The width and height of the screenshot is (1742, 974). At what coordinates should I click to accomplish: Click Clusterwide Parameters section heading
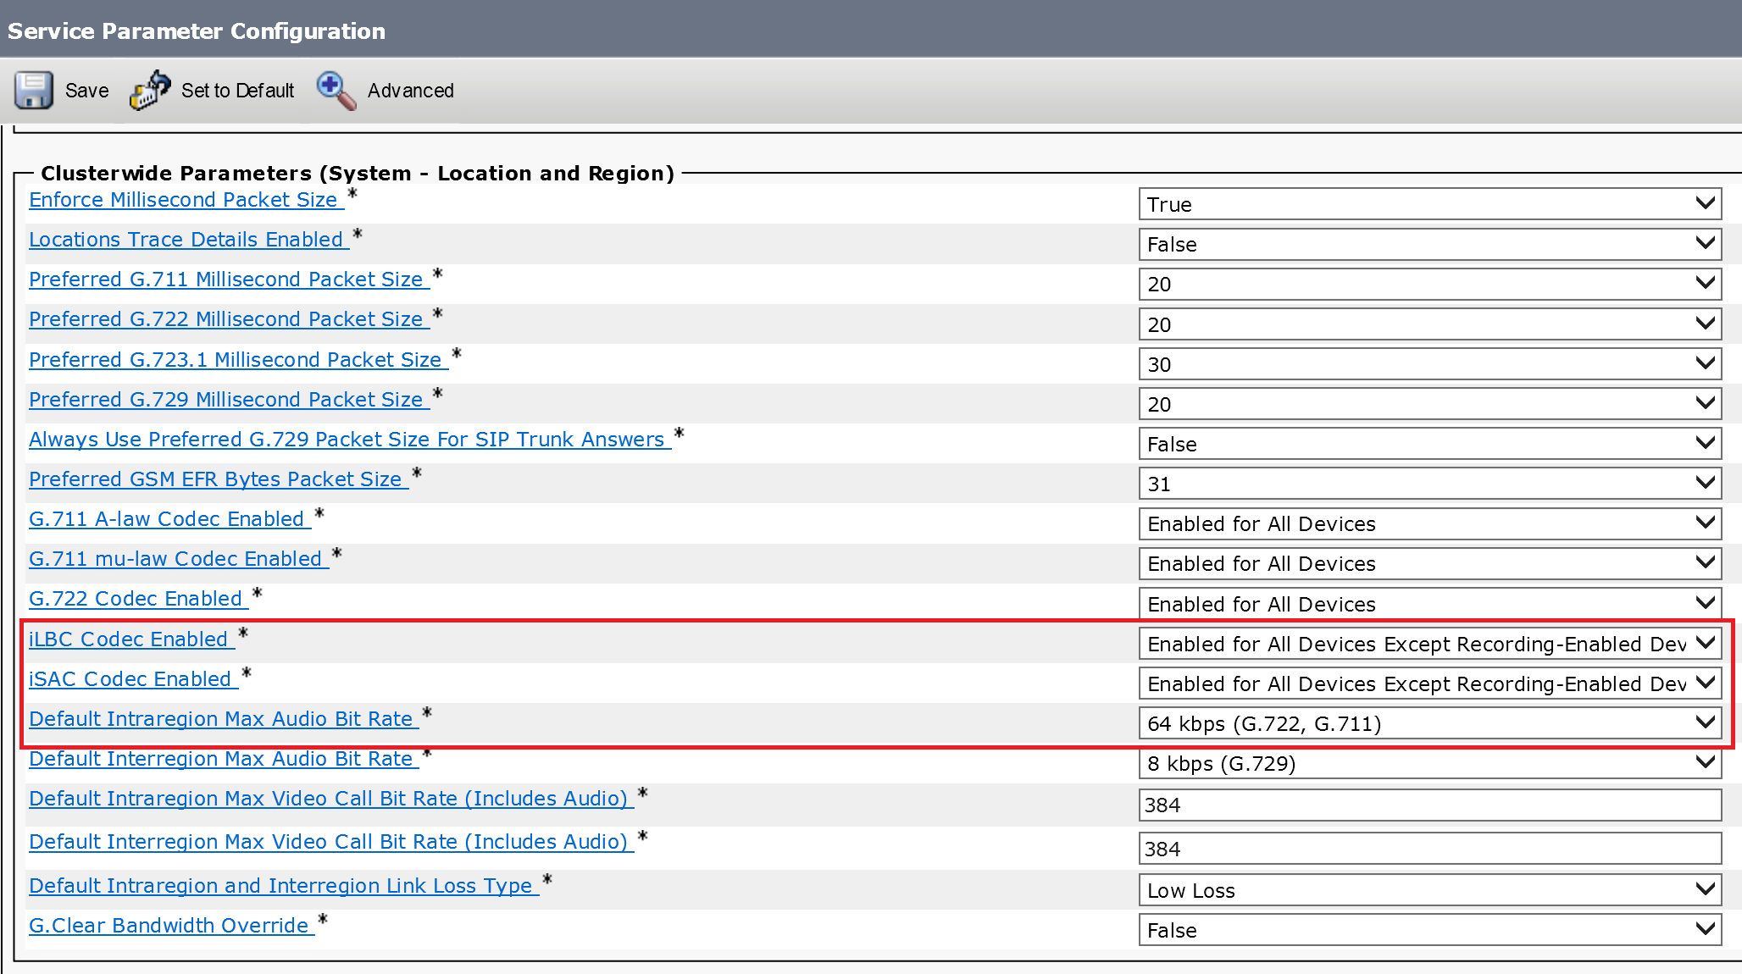[x=358, y=173]
